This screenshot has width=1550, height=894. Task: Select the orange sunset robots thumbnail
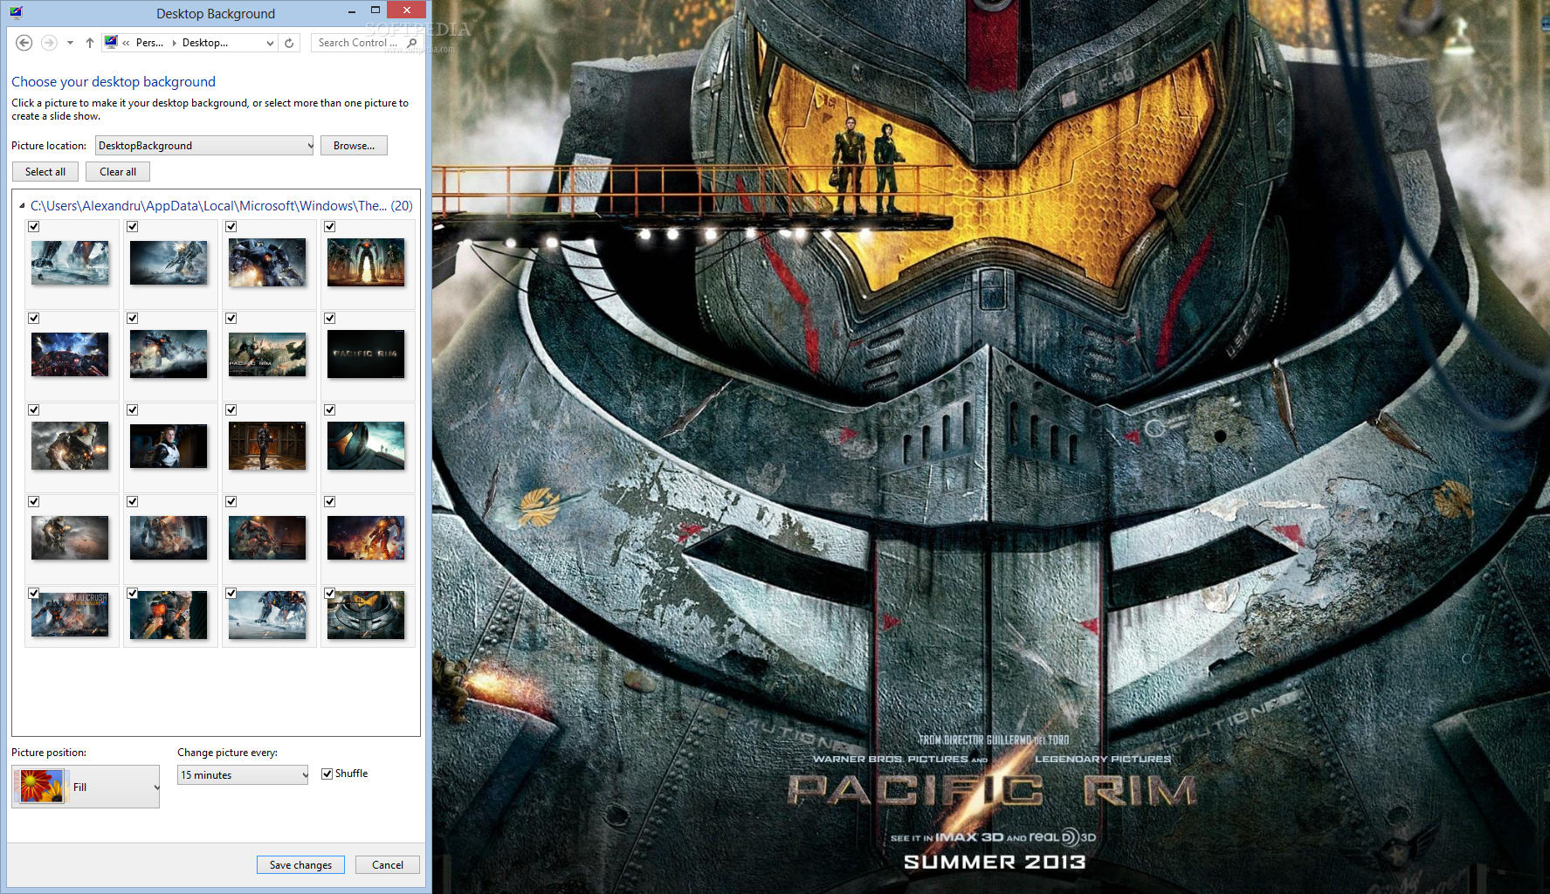366,263
